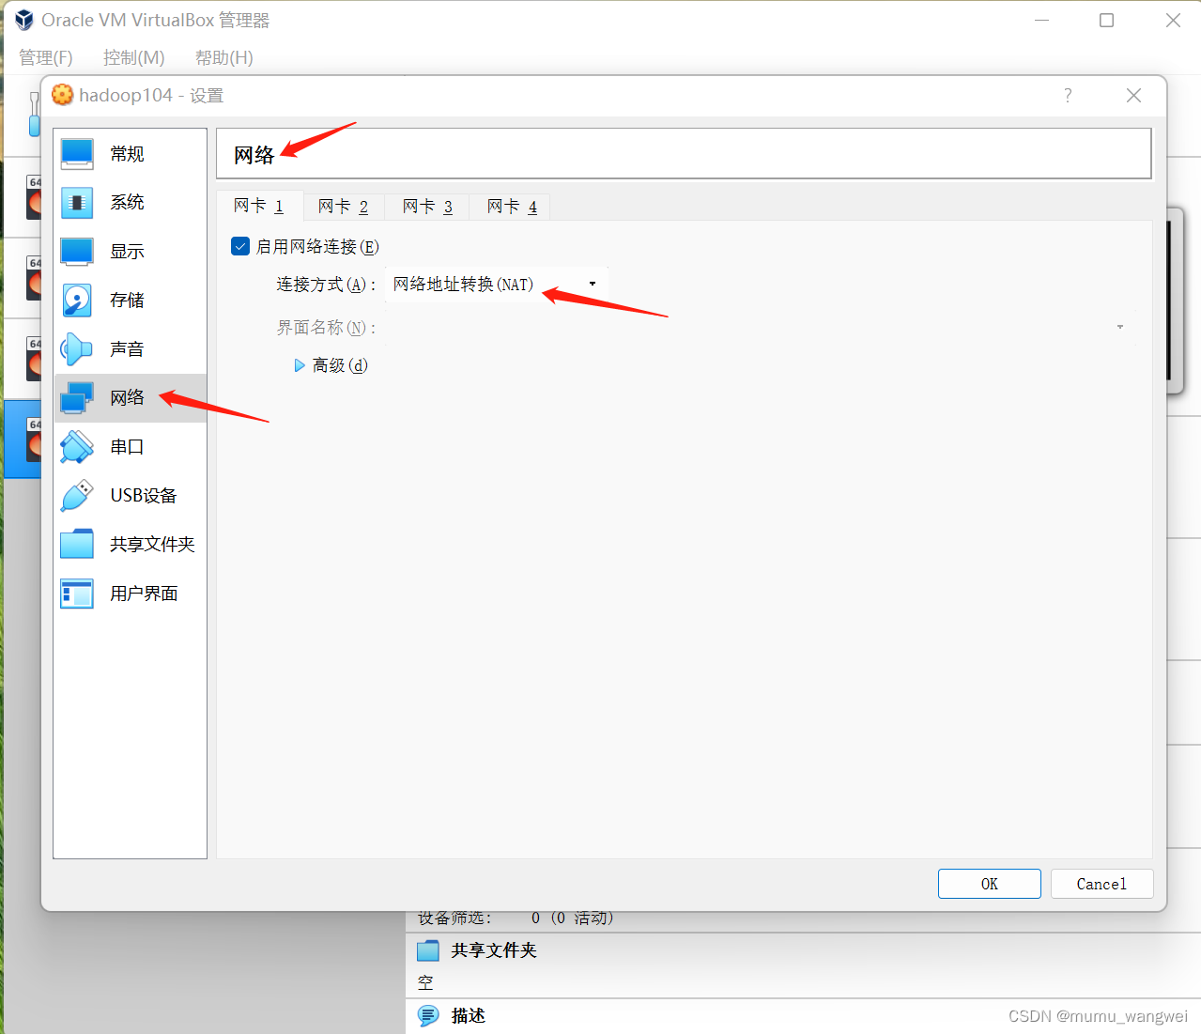Select the 显示 label in the category list
The height and width of the screenshot is (1034, 1201).
click(127, 252)
